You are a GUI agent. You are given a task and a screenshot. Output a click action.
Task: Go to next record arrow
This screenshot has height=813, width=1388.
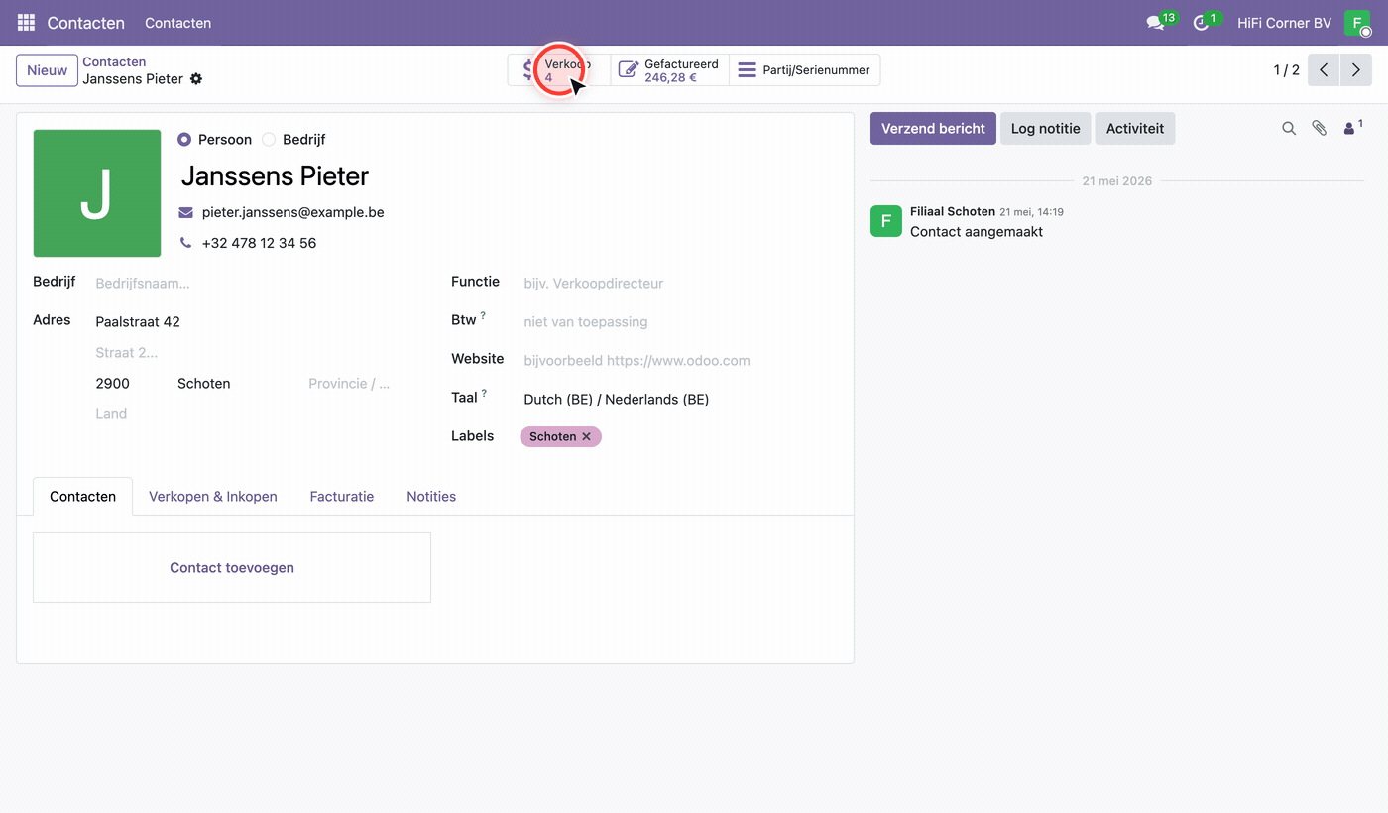click(1356, 70)
